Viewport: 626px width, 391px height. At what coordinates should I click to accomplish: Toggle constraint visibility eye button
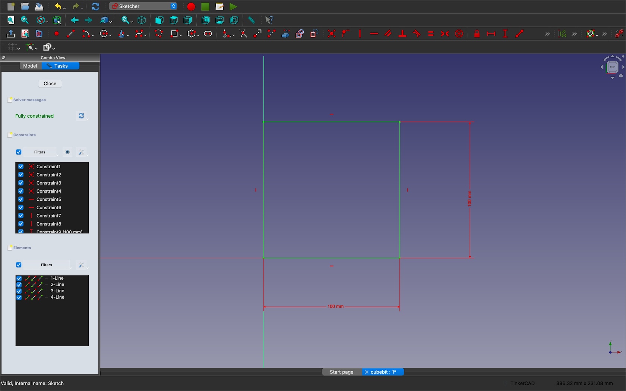pyautogui.click(x=67, y=152)
